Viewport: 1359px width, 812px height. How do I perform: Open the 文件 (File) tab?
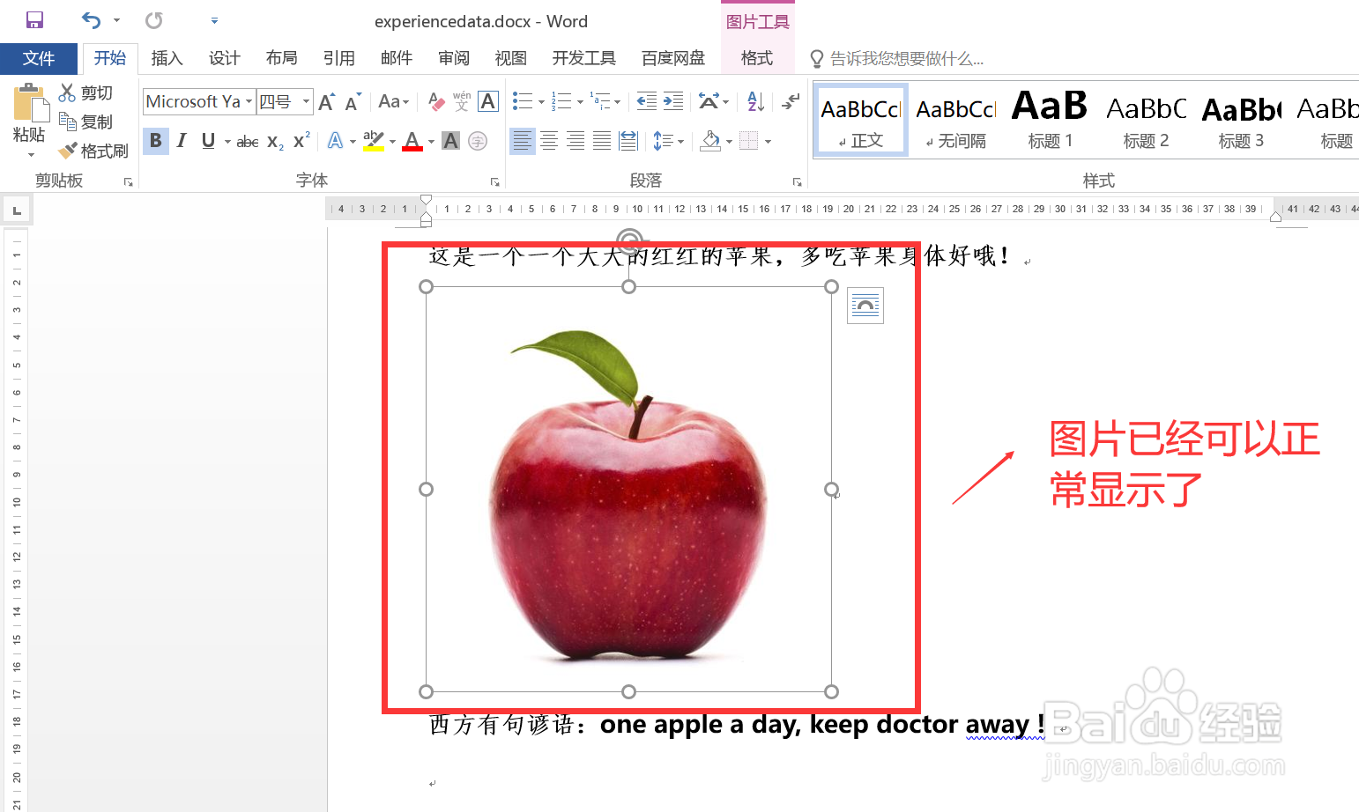tap(39, 58)
